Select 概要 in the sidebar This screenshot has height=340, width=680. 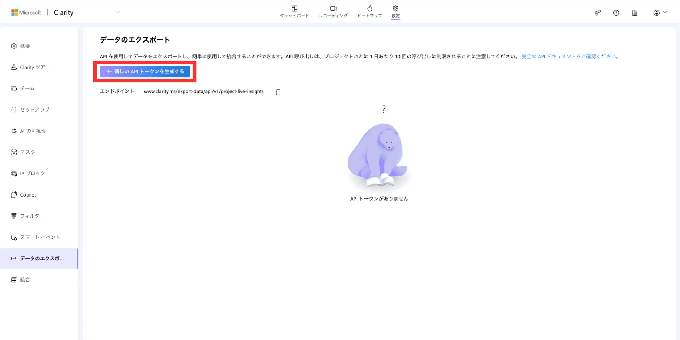(39, 46)
